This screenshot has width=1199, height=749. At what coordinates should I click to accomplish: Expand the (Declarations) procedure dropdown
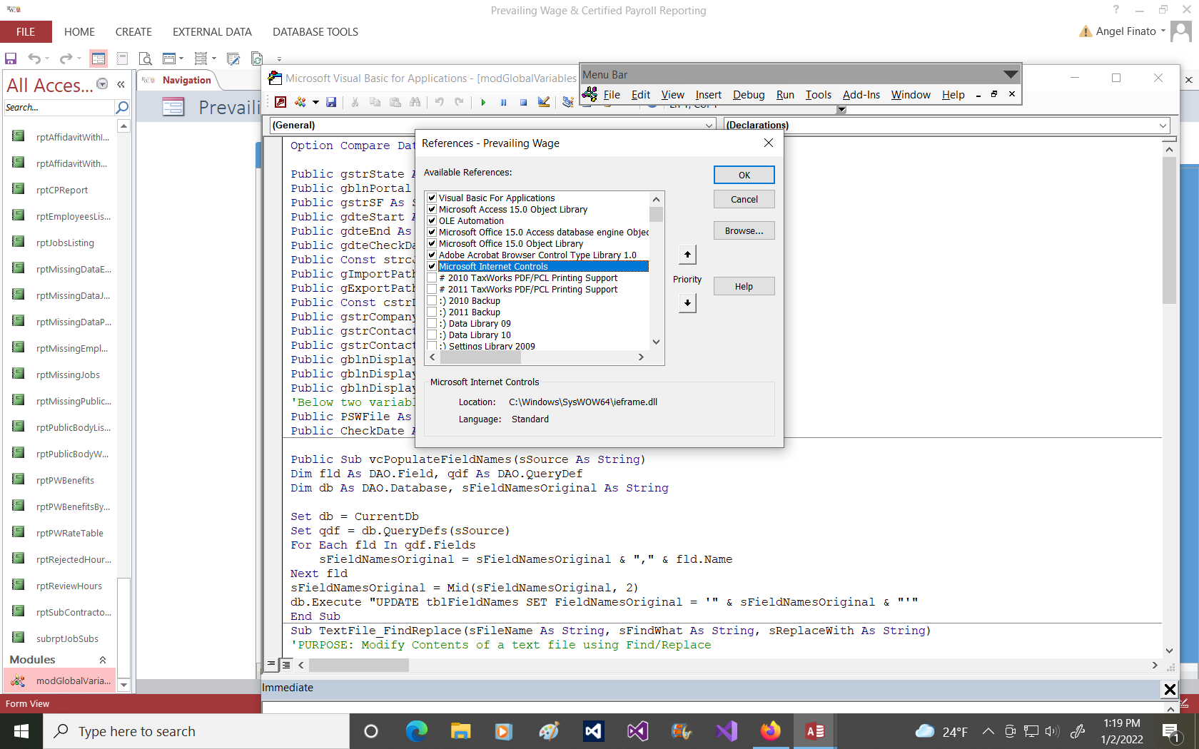(1163, 126)
